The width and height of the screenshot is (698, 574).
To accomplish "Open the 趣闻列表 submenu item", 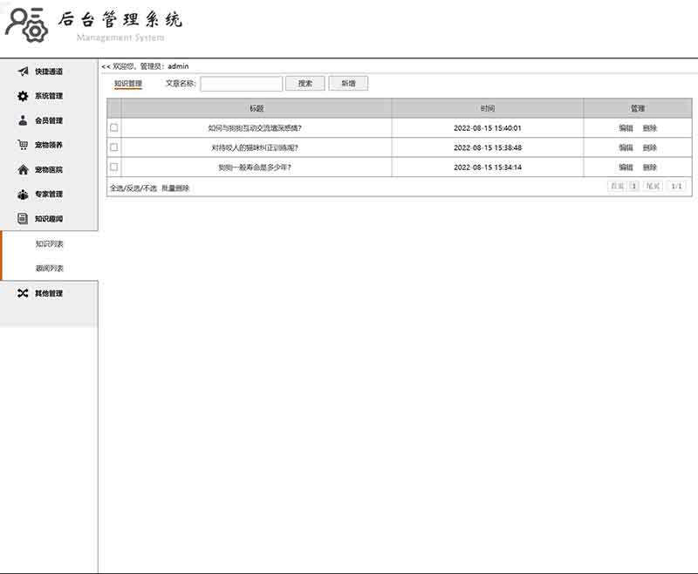I will click(50, 268).
